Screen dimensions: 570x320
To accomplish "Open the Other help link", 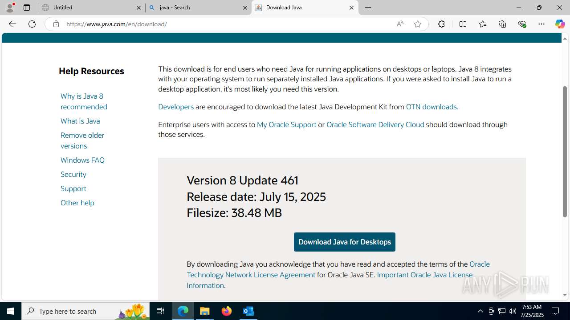I will coord(77,203).
